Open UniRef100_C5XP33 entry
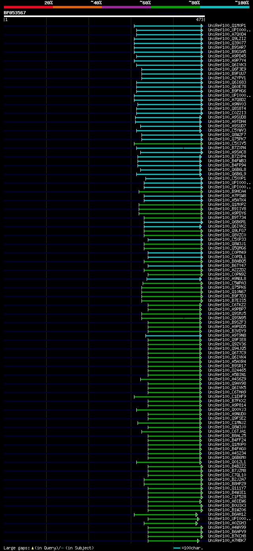The width and height of the screenshot is (253, 551). pyautogui.click(x=227, y=240)
